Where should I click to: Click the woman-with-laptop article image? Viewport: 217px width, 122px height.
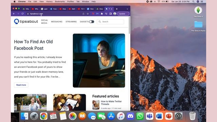click(99, 60)
